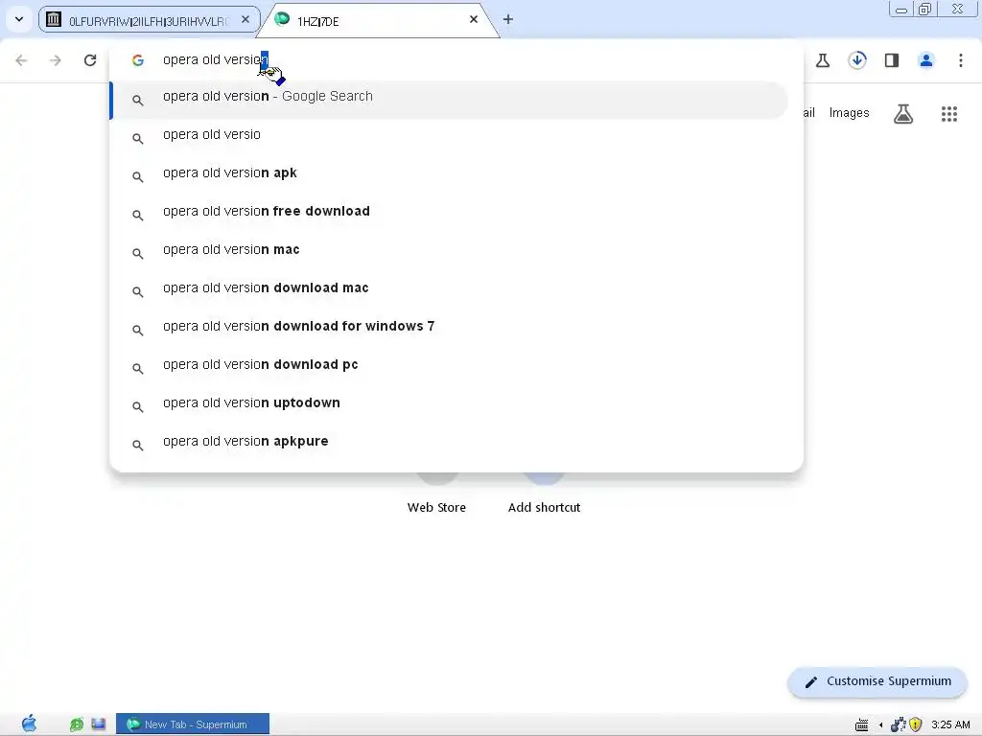Activate the 'New Tab - Supermium' taskbar button
The width and height of the screenshot is (982, 736).
(x=193, y=724)
